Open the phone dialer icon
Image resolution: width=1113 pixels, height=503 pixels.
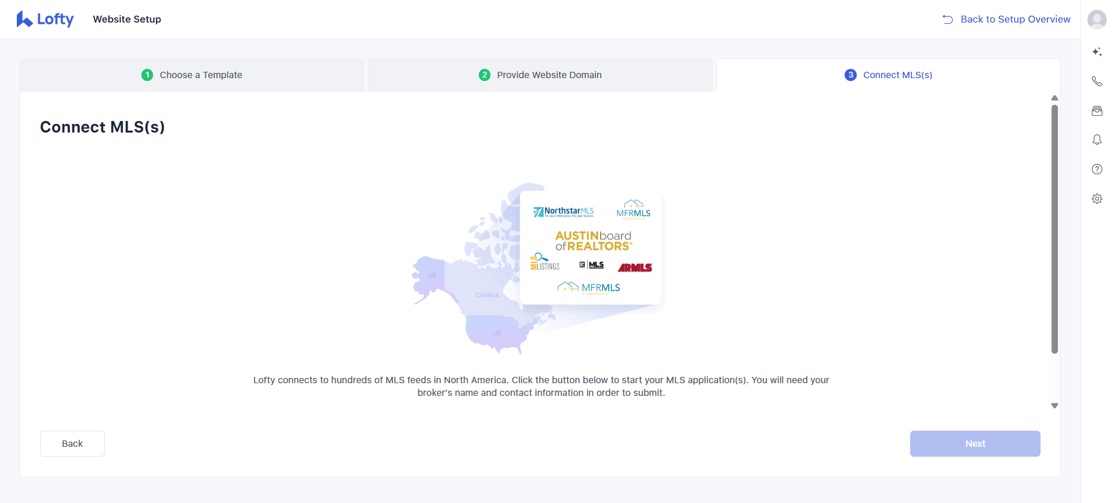[x=1097, y=82]
